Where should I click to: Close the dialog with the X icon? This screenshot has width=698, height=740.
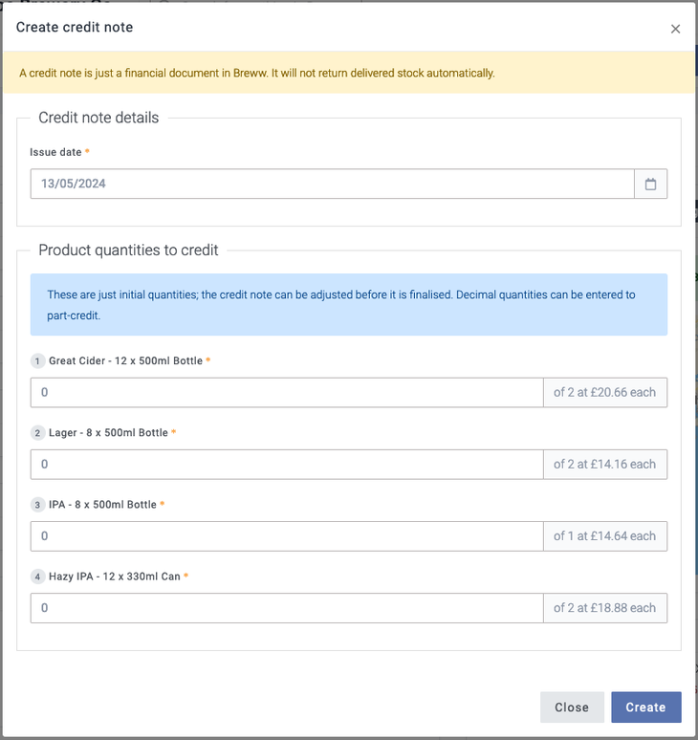click(x=675, y=29)
